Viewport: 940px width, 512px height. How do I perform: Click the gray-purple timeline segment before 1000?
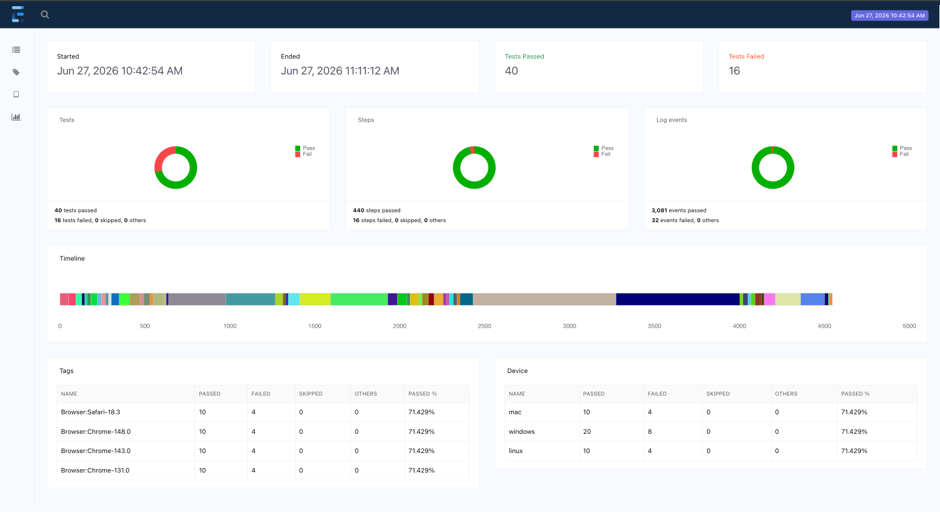197,299
